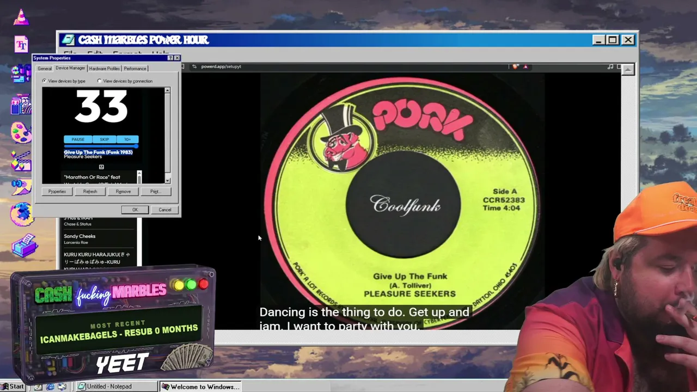Click the device list scrollbar up arrow
This screenshot has width=697, height=392.
point(167,90)
